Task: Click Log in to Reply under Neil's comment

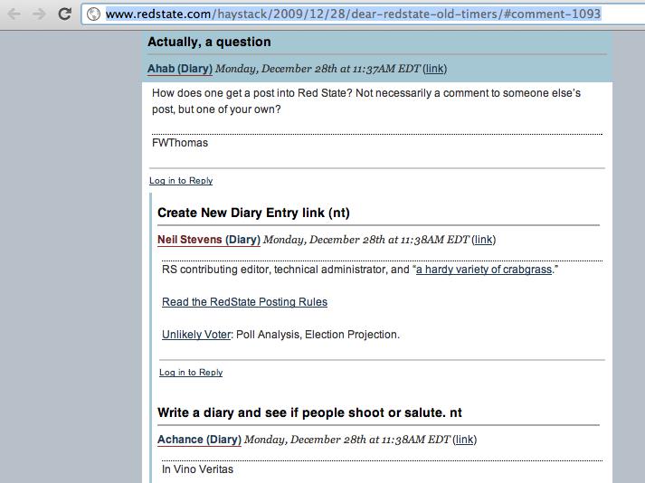Action: click(191, 373)
